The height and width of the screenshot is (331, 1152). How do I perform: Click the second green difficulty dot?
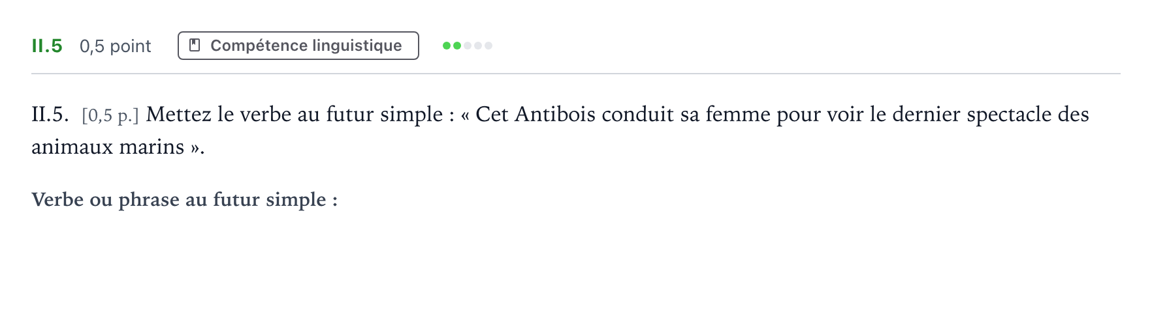pos(457,46)
